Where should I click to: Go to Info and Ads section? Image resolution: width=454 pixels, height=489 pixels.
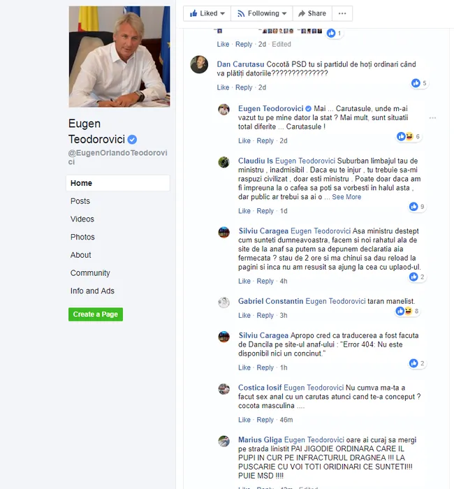92,291
